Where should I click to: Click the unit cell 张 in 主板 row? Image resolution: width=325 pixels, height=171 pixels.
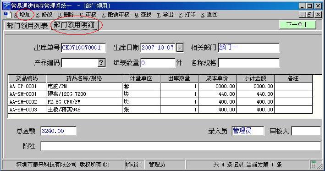pyautogui.click(x=141, y=110)
